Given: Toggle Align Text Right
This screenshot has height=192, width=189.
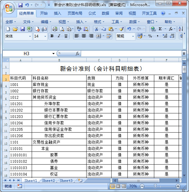Looking at the screenshot, I should [x=91, y=36].
